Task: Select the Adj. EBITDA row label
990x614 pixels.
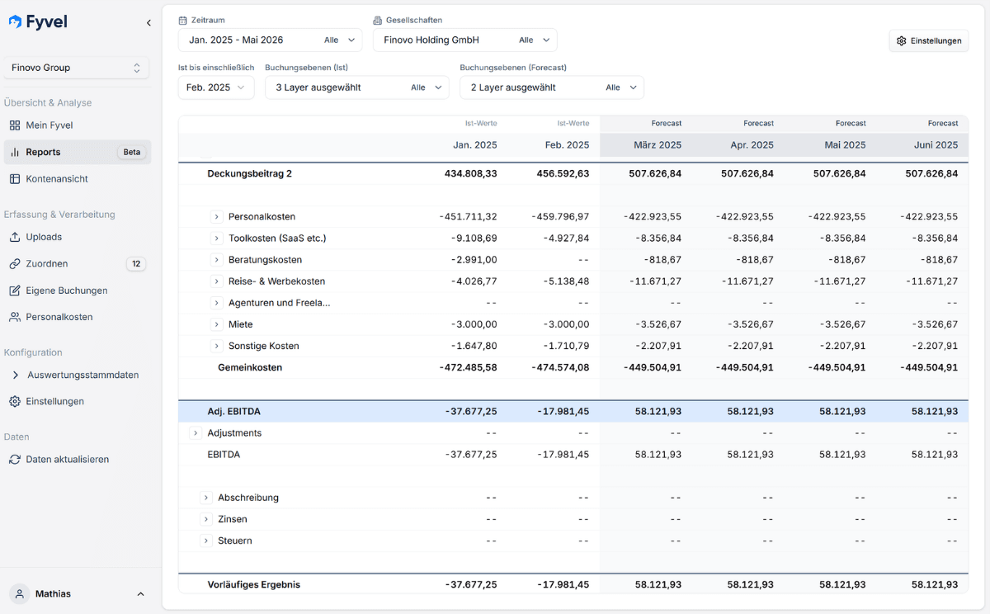Action: 234,411
